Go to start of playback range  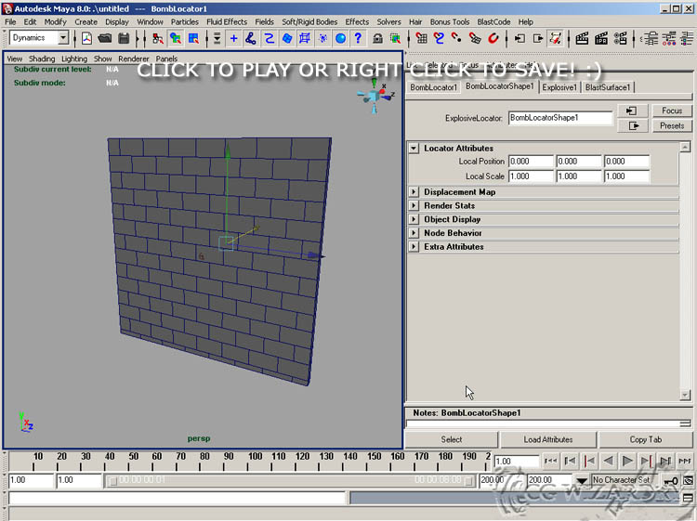[550, 461]
